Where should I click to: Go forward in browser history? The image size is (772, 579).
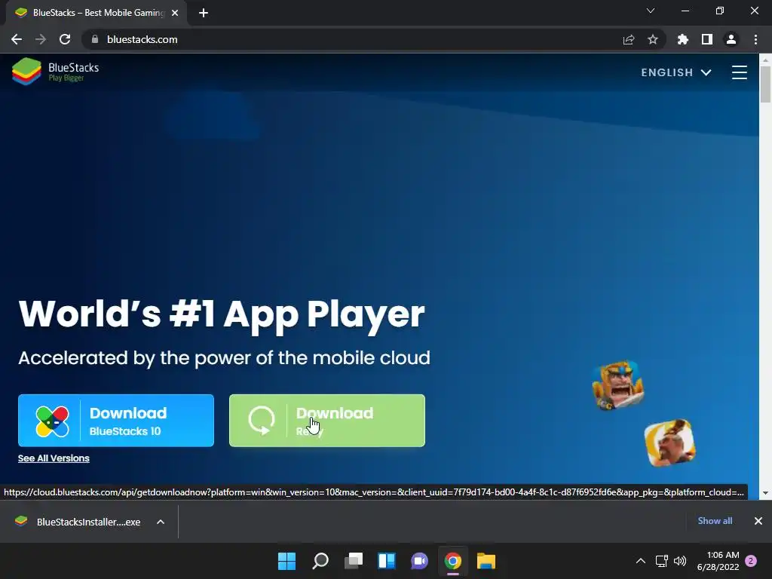[41, 39]
